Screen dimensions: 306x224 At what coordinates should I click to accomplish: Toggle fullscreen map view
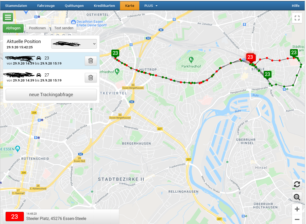297,18
